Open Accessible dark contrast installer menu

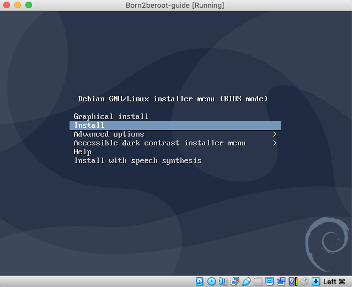(159, 143)
